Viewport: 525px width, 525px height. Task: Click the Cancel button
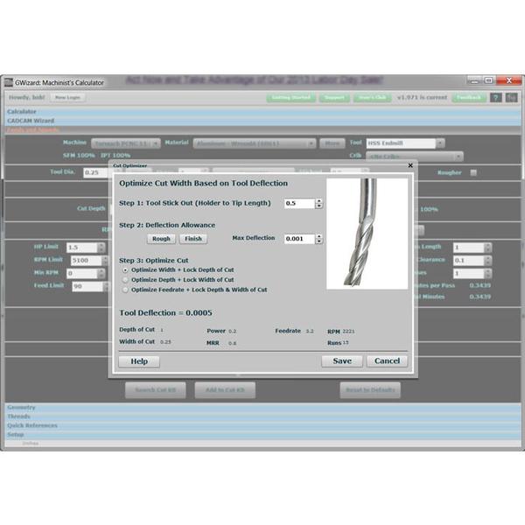pos(387,360)
